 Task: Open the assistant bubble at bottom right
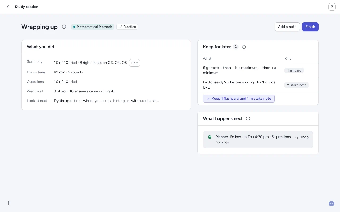[x=331, y=204]
